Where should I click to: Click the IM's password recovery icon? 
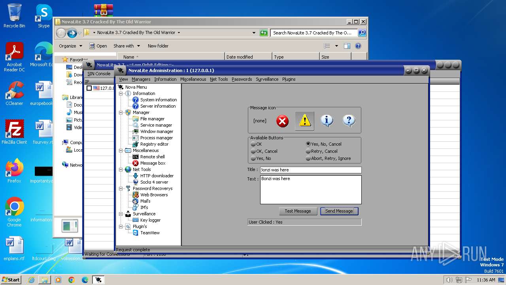[136, 207]
